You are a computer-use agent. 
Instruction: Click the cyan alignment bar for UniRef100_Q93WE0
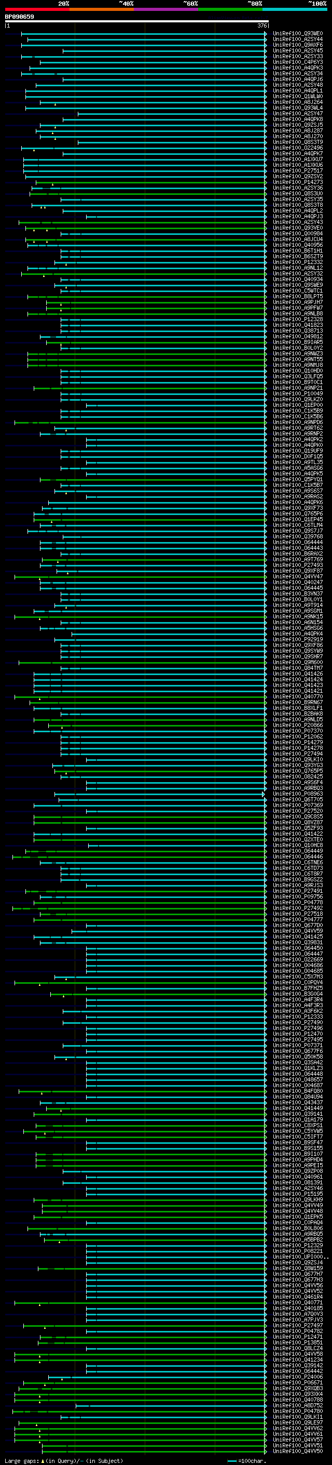click(144, 34)
